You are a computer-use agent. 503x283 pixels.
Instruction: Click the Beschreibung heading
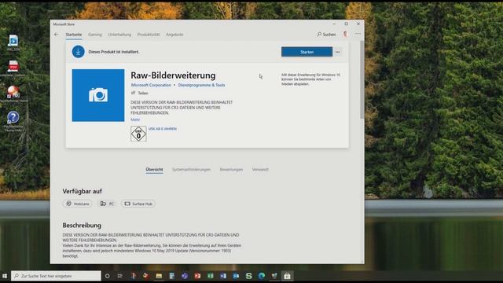82,226
